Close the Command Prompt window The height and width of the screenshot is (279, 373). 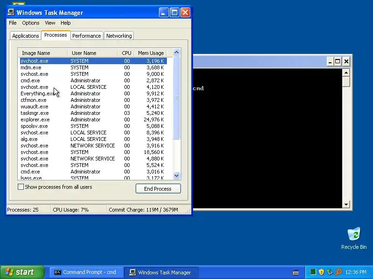pyautogui.click(x=346, y=62)
